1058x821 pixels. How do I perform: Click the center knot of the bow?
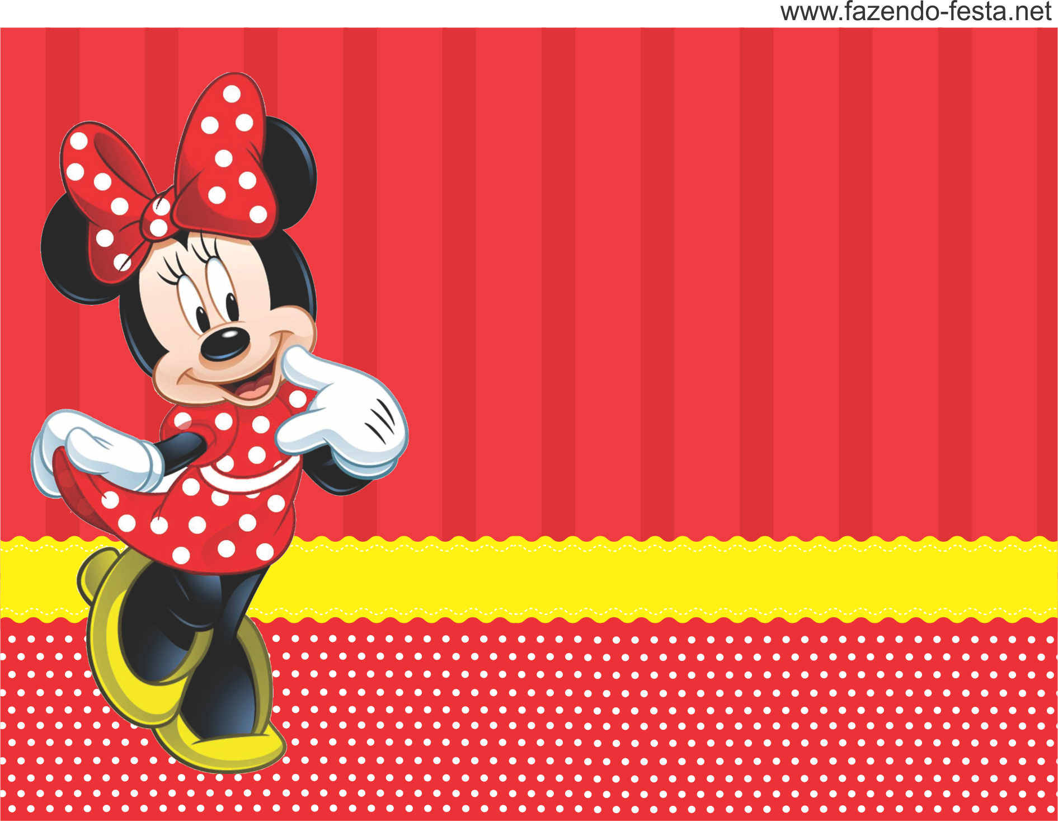(x=157, y=218)
